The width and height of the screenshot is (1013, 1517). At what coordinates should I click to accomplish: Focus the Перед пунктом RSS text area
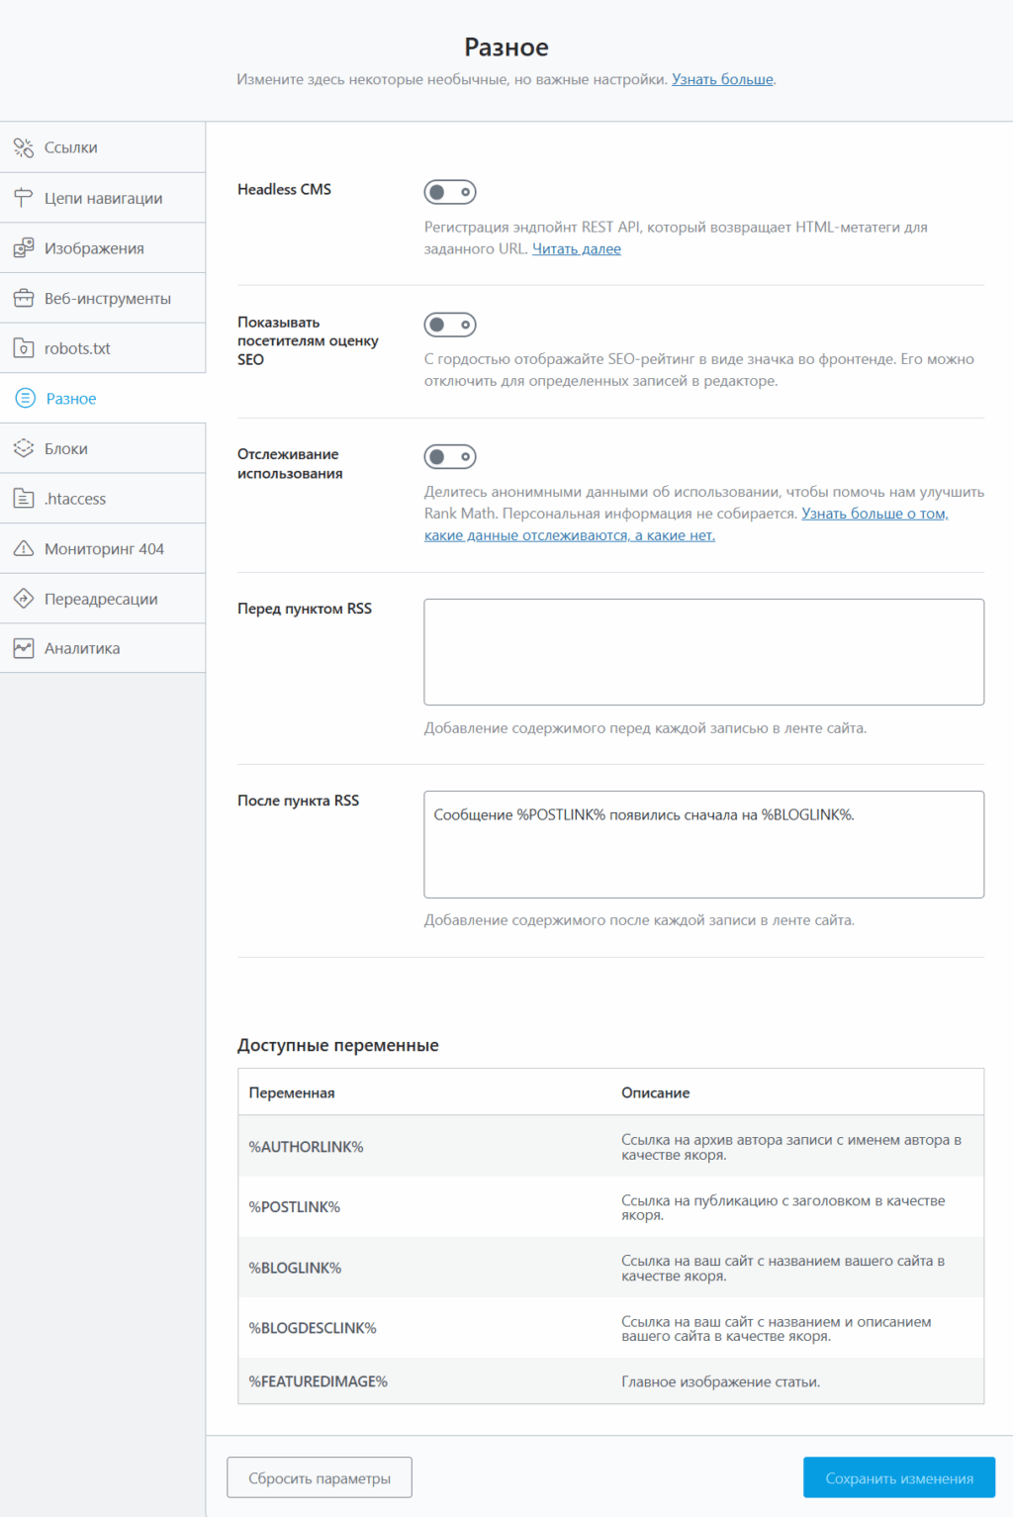[x=703, y=652]
